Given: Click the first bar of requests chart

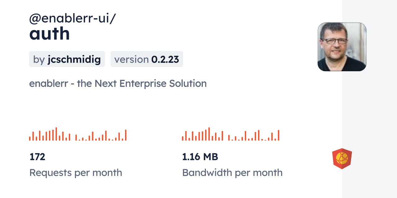Looking at the screenshot, I should [30, 139].
